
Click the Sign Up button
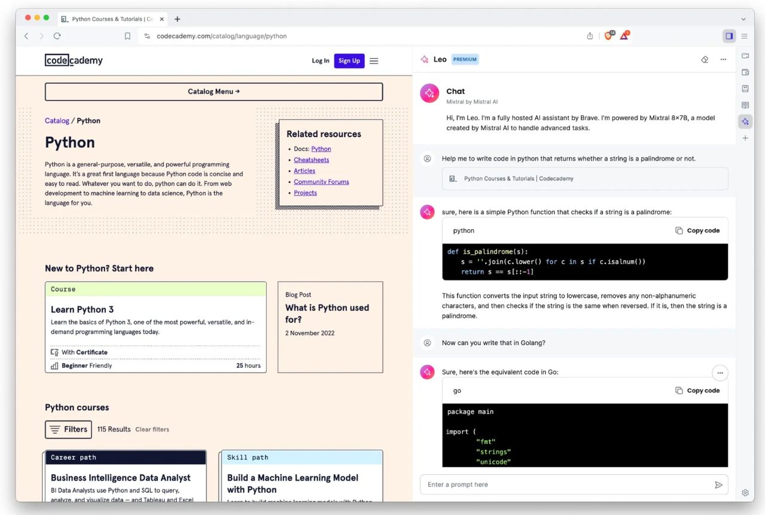tap(349, 60)
